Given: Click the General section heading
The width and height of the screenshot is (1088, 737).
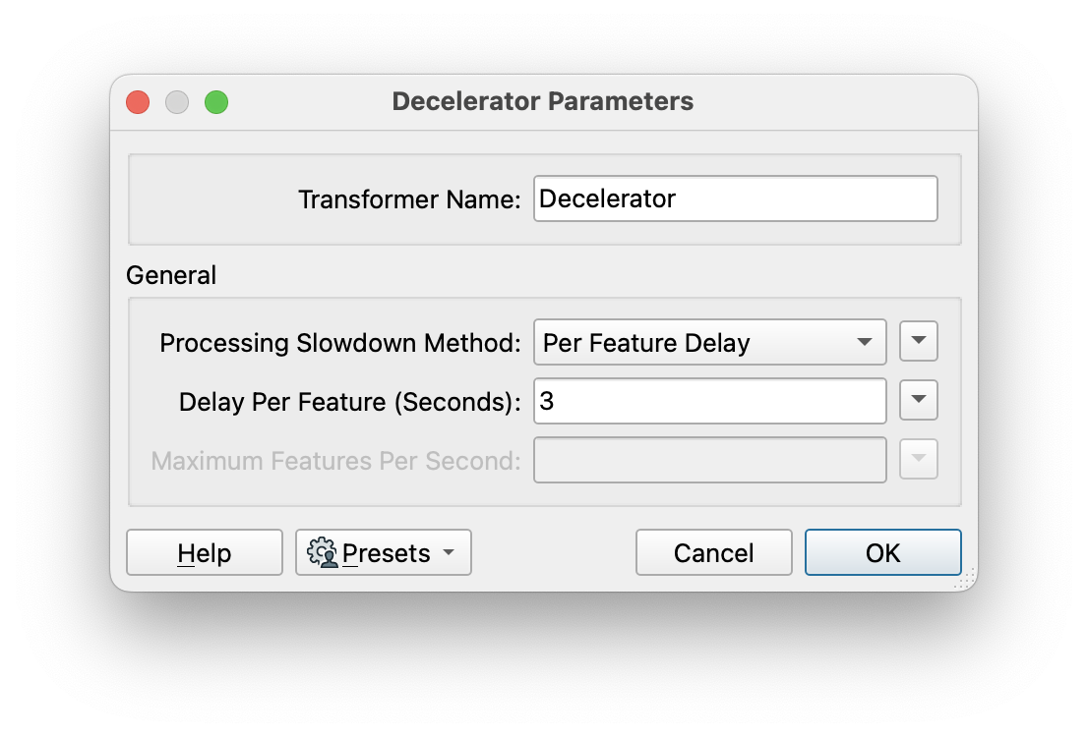Looking at the screenshot, I should coord(171,275).
